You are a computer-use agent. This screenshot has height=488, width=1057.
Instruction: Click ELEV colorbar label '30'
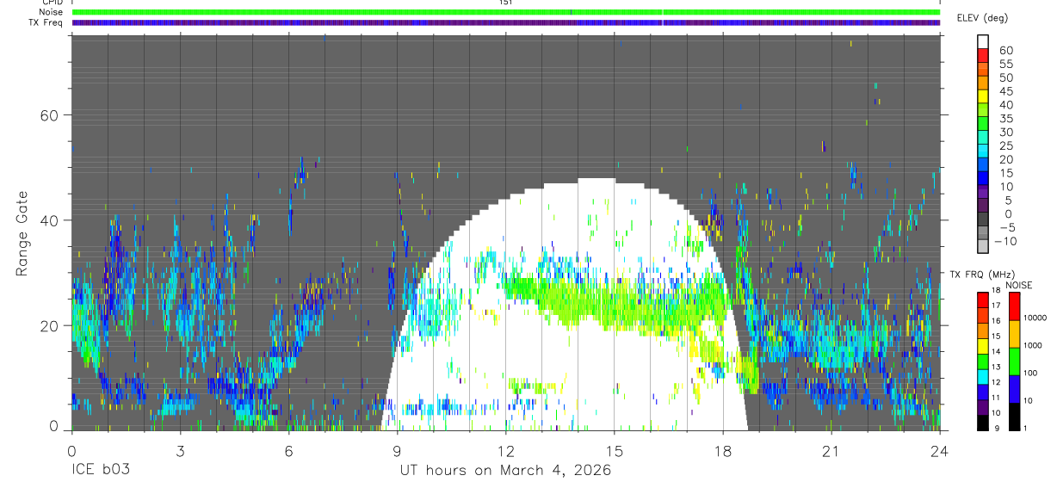pyautogui.click(x=1005, y=132)
